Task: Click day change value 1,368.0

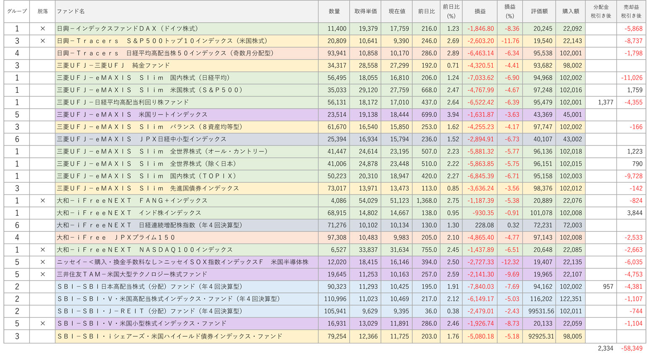Action: (x=427, y=201)
